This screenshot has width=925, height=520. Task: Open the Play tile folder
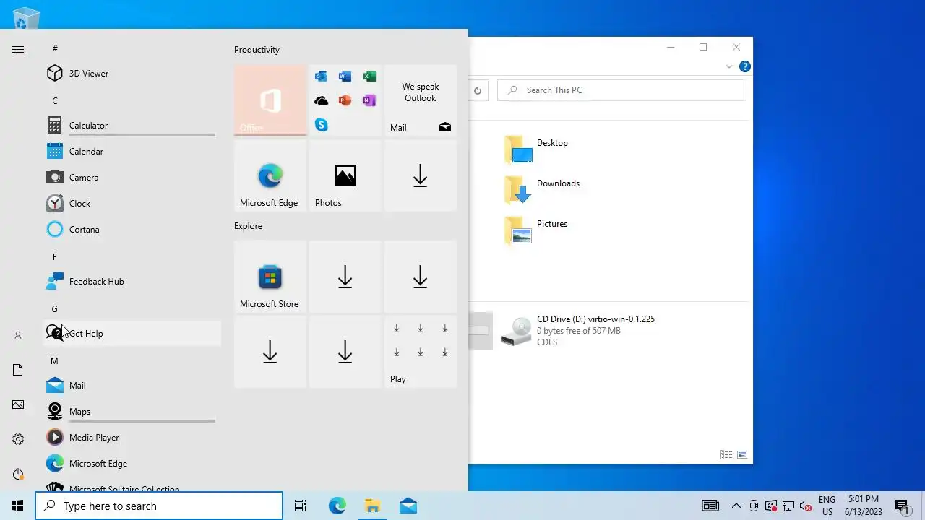click(421, 352)
